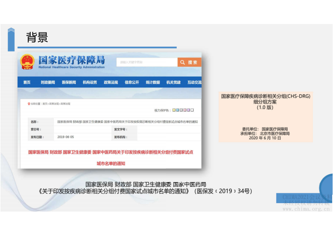Click the four-agency caption line
Viewport: 333px width, 236px height.
146,184
